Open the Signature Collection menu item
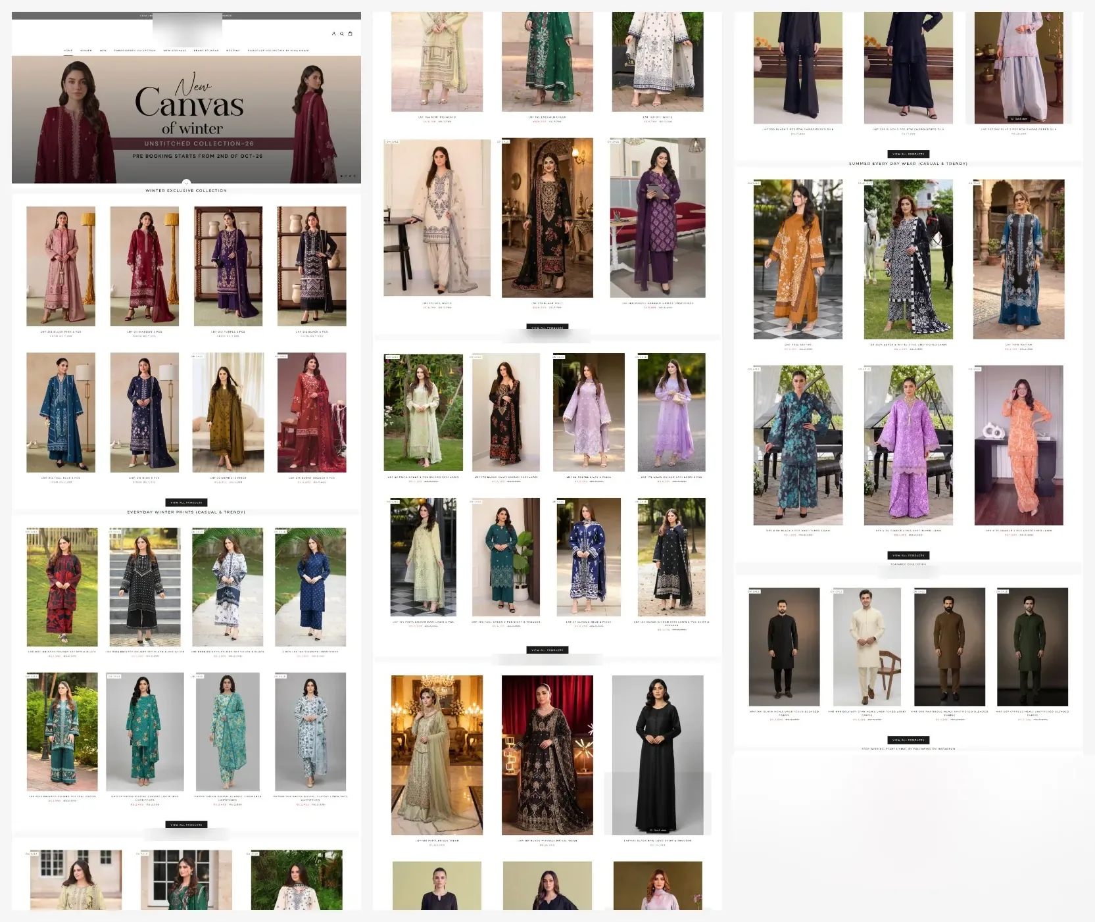 click(278, 50)
